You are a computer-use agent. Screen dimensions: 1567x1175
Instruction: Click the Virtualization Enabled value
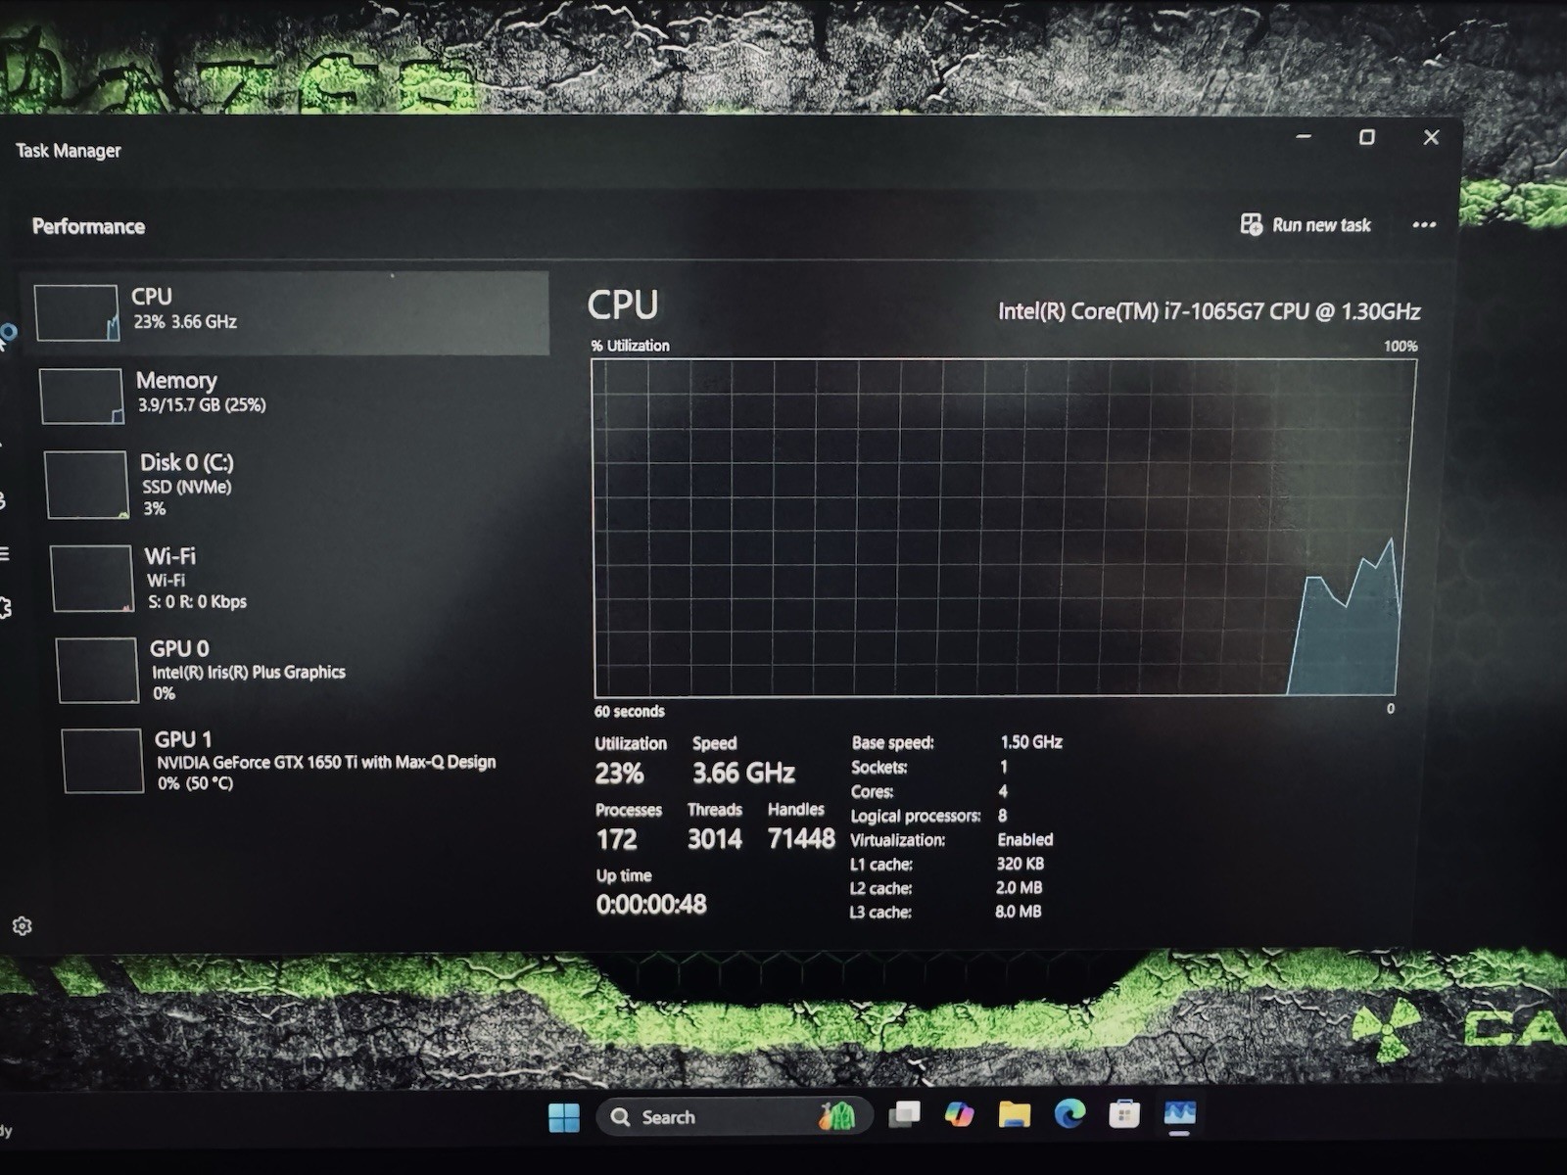pyautogui.click(x=1025, y=840)
